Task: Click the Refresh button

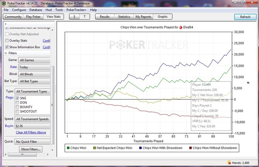Action: tap(245, 17)
